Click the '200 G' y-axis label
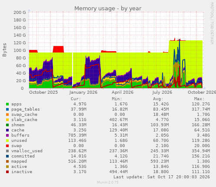The image size is (216, 187). coord(20,13)
